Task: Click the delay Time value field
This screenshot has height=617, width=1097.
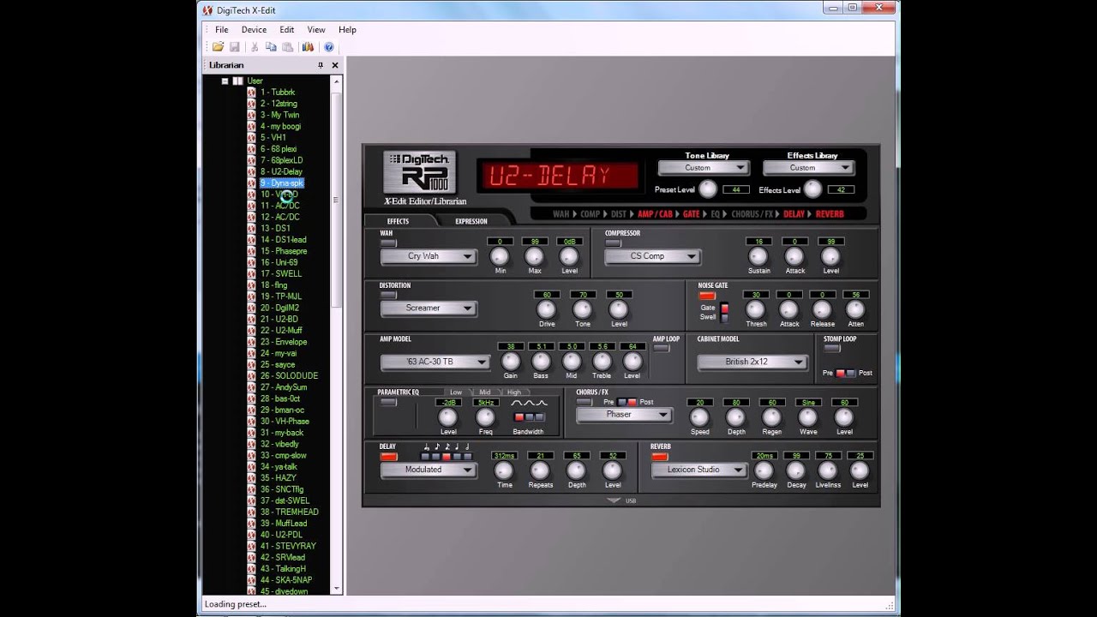Action: [x=504, y=455]
